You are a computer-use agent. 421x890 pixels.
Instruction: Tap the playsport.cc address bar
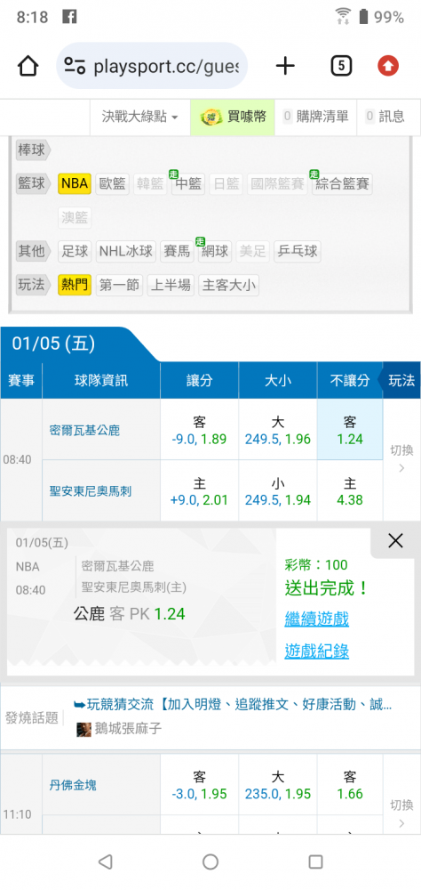[152, 67]
